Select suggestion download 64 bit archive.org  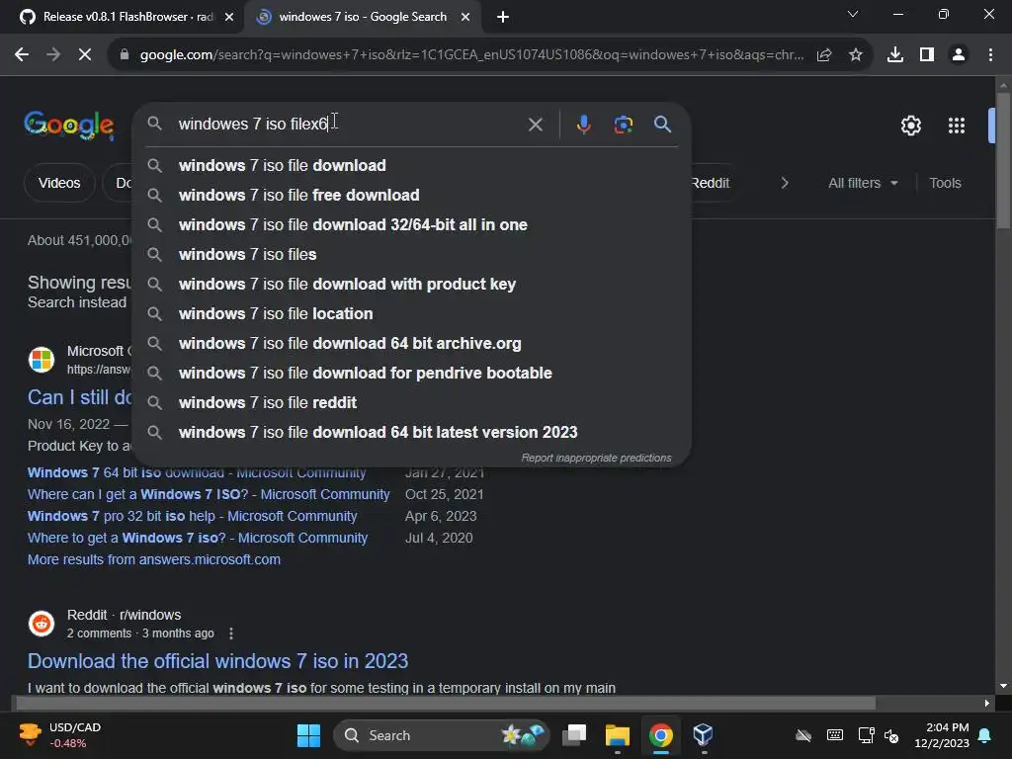pos(411,343)
